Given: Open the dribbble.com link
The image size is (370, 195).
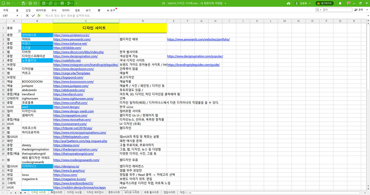Looking at the screenshot, I should tap(67, 48).
